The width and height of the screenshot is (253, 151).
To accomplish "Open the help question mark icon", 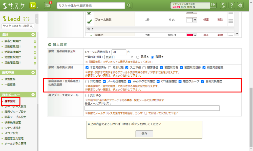I will tap(231, 5).
